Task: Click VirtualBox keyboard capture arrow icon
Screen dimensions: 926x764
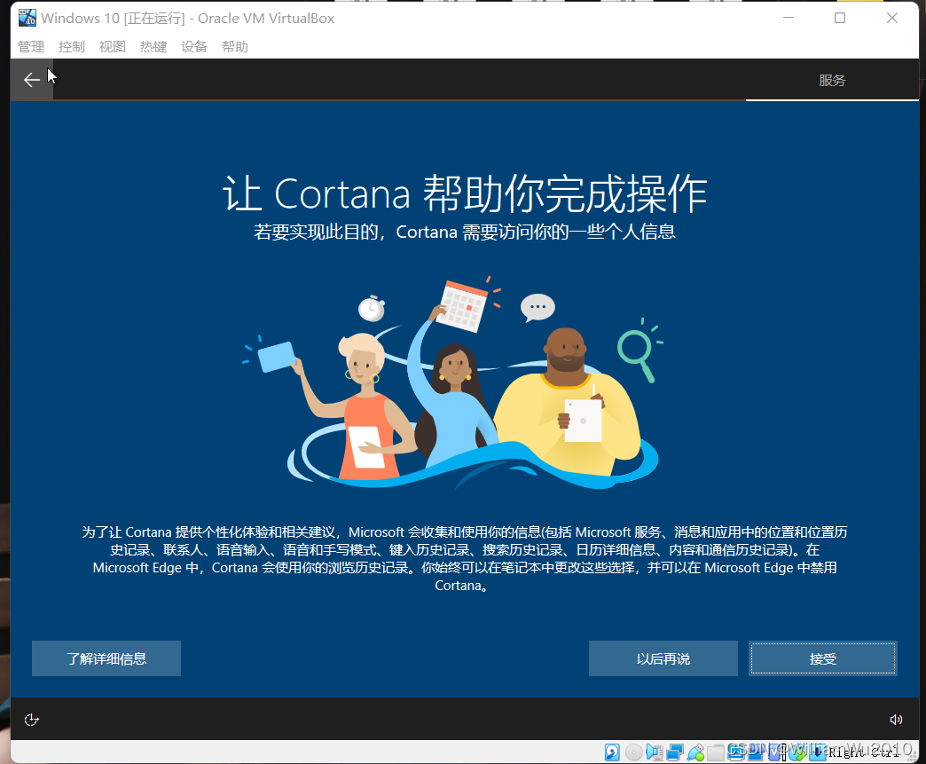Action: 817,752
